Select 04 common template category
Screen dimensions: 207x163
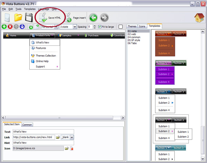134,37
